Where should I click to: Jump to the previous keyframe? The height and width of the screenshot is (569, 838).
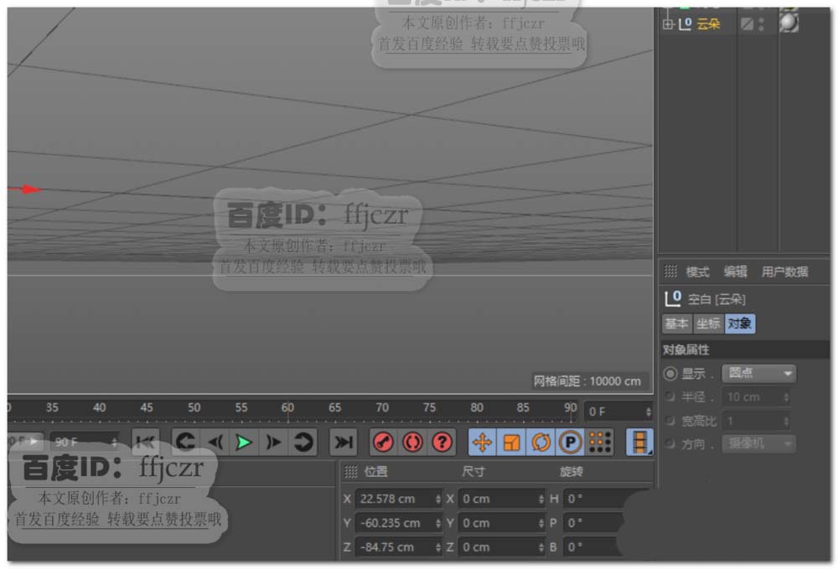185,442
